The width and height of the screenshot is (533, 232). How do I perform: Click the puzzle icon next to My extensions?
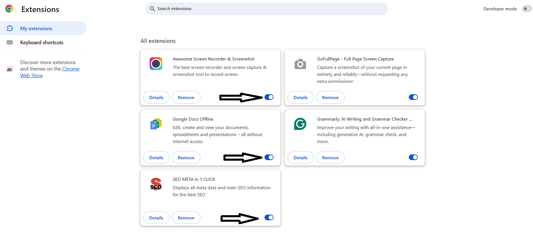10,28
